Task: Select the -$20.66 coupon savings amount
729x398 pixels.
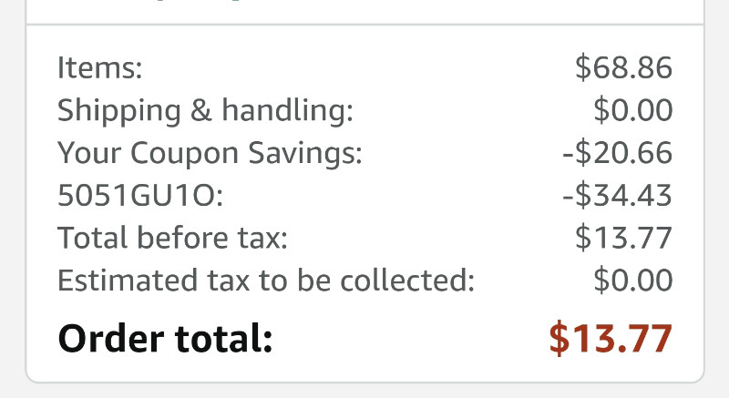Action: pos(618,152)
